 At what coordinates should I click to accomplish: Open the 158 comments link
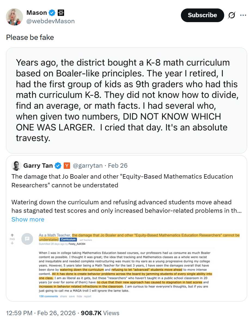click(x=48, y=296)
